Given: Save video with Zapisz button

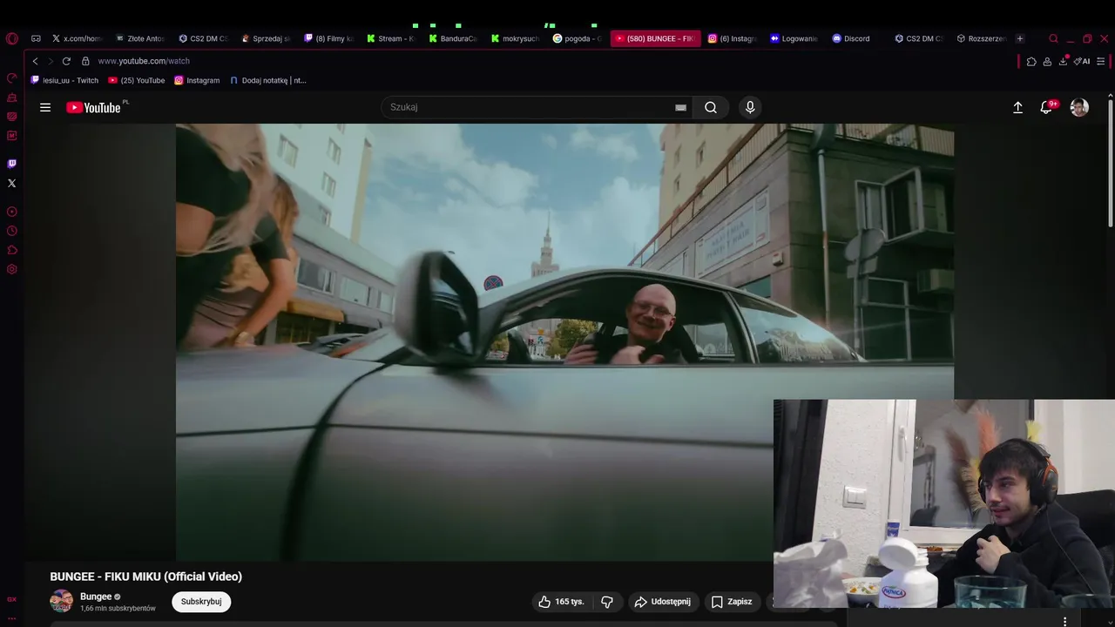Looking at the screenshot, I should pyautogui.click(x=732, y=602).
